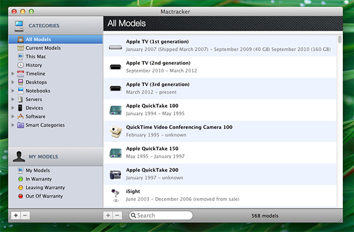This screenshot has width=354, height=232.
Task: Click the Software application icon
Action: [21, 117]
